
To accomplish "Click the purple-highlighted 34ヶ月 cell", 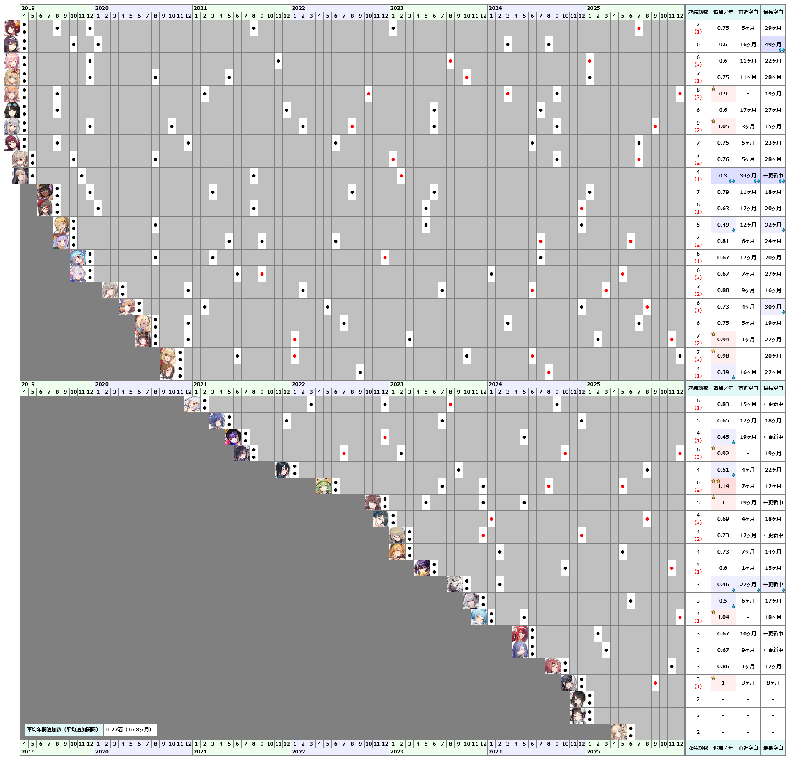I will (748, 176).
